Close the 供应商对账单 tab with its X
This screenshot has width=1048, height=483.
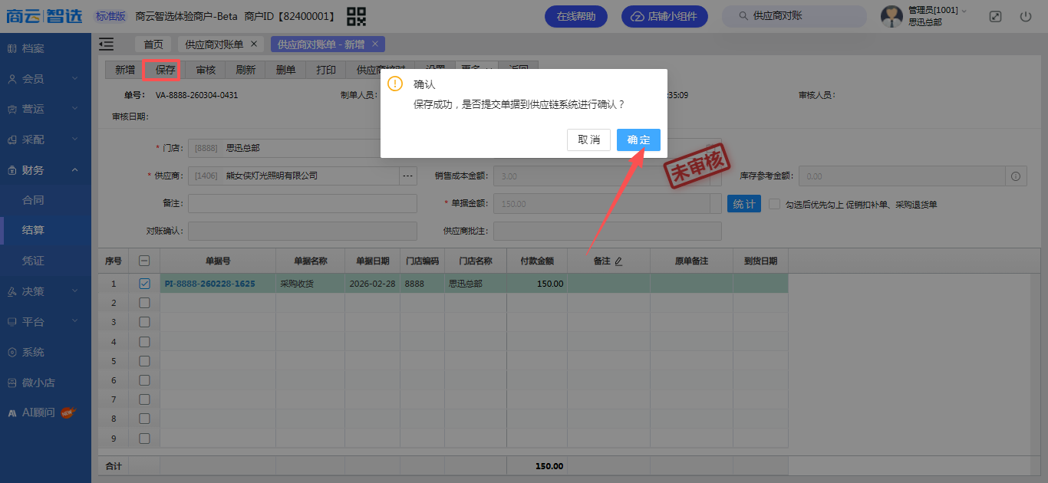(x=254, y=44)
